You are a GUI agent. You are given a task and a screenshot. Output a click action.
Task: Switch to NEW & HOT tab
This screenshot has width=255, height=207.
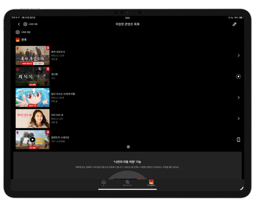127,183
